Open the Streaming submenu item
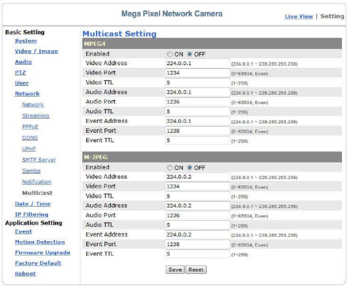348x288 pixels. pyautogui.click(x=35, y=116)
